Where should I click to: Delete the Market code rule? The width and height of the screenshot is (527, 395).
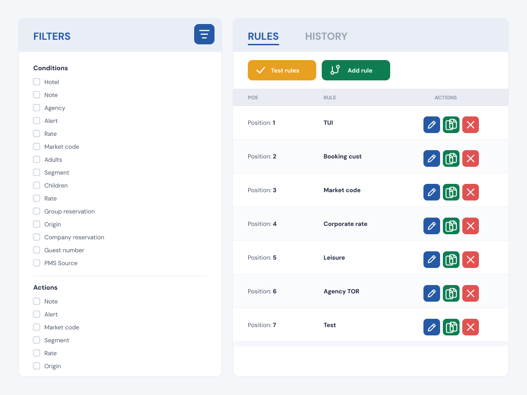pos(471,192)
